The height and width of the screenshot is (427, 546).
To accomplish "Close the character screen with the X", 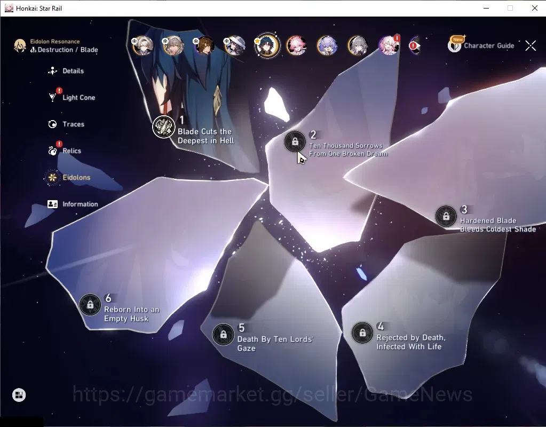I will [x=531, y=45].
